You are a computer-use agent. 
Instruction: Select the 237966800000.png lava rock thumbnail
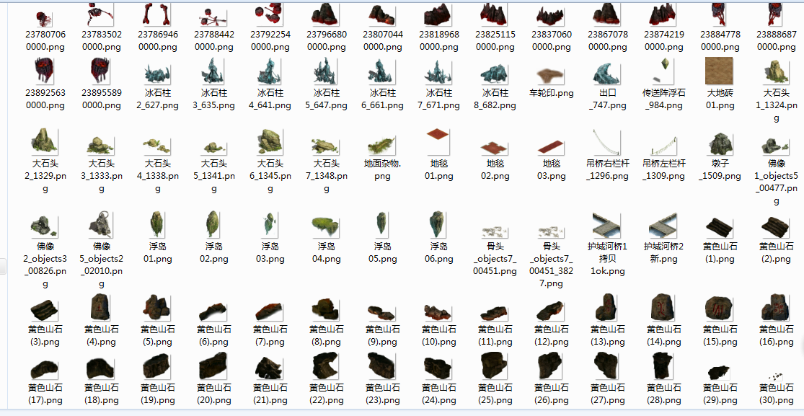[x=327, y=14]
